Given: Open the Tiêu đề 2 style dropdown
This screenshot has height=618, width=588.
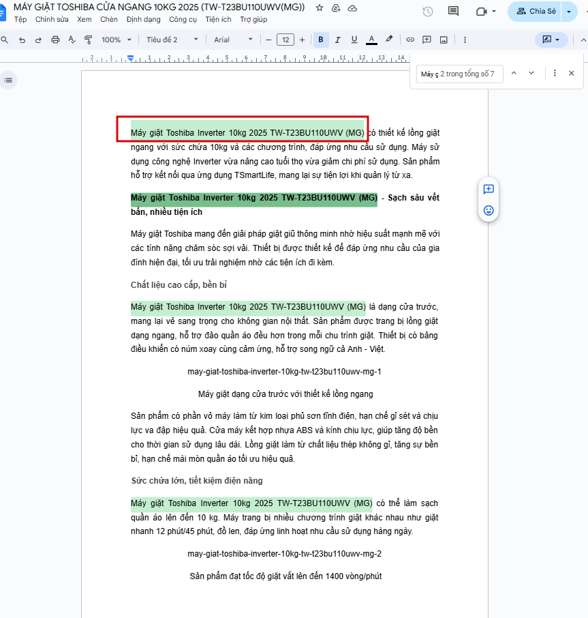Looking at the screenshot, I should [x=172, y=40].
